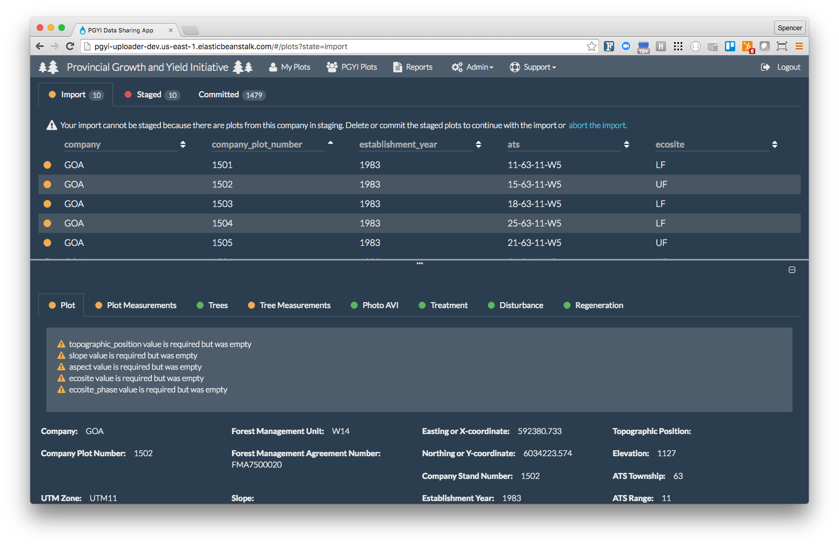
Task: Switch to the Staged tab
Action: point(152,95)
